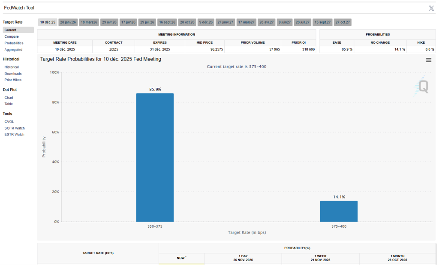
Task: Click the 14.1% bar for 375-400
Action: coord(339,211)
